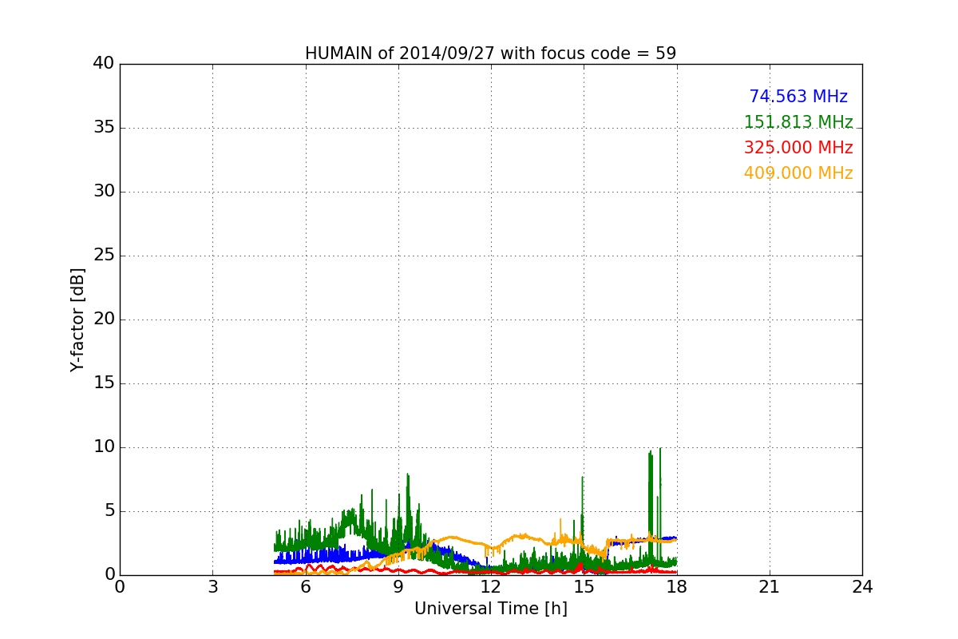The image size is (958, 639).
Task: Click x-axis tick label 18
Action: (676, 586)
